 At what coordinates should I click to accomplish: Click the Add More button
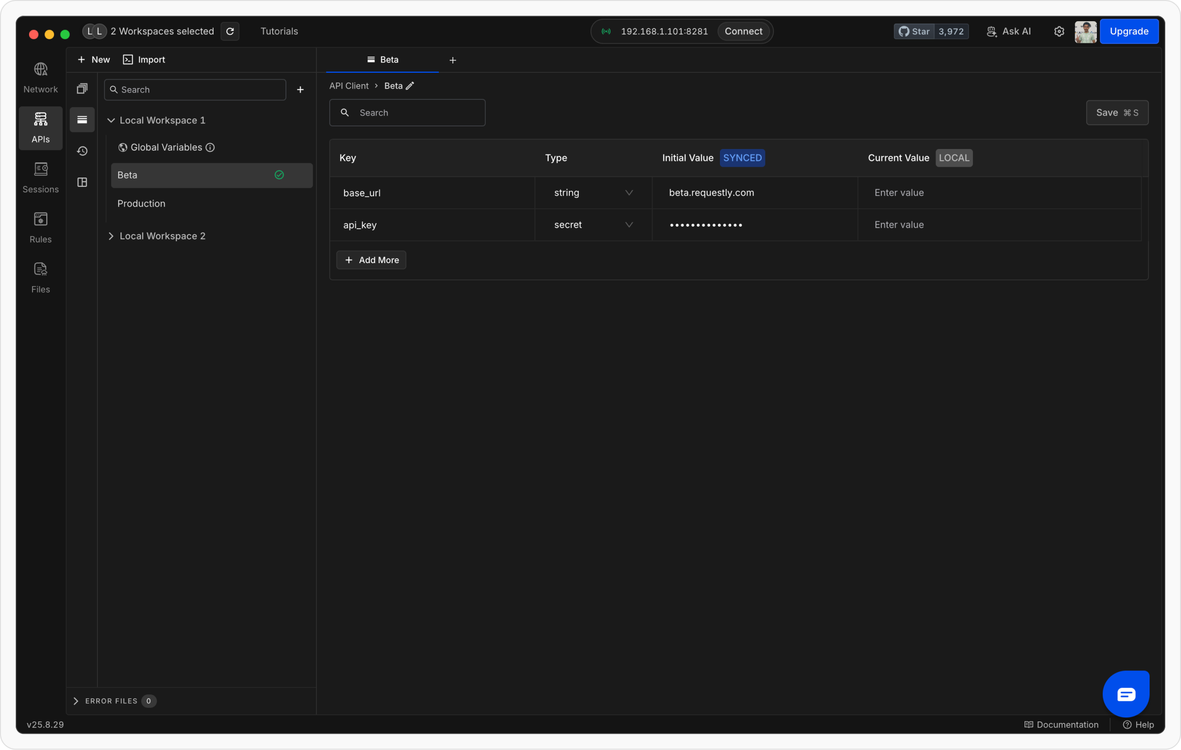point(372,260)
